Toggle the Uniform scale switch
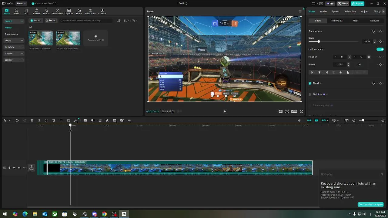This screenshot has width=388, height=218. (380, 49)
